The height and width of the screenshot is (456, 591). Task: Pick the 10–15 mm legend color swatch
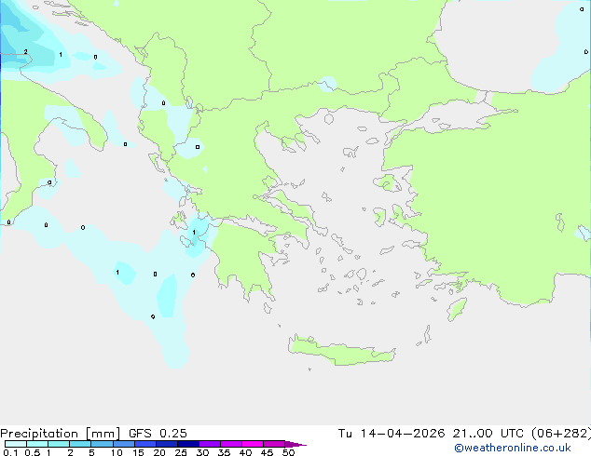point(123,444)
